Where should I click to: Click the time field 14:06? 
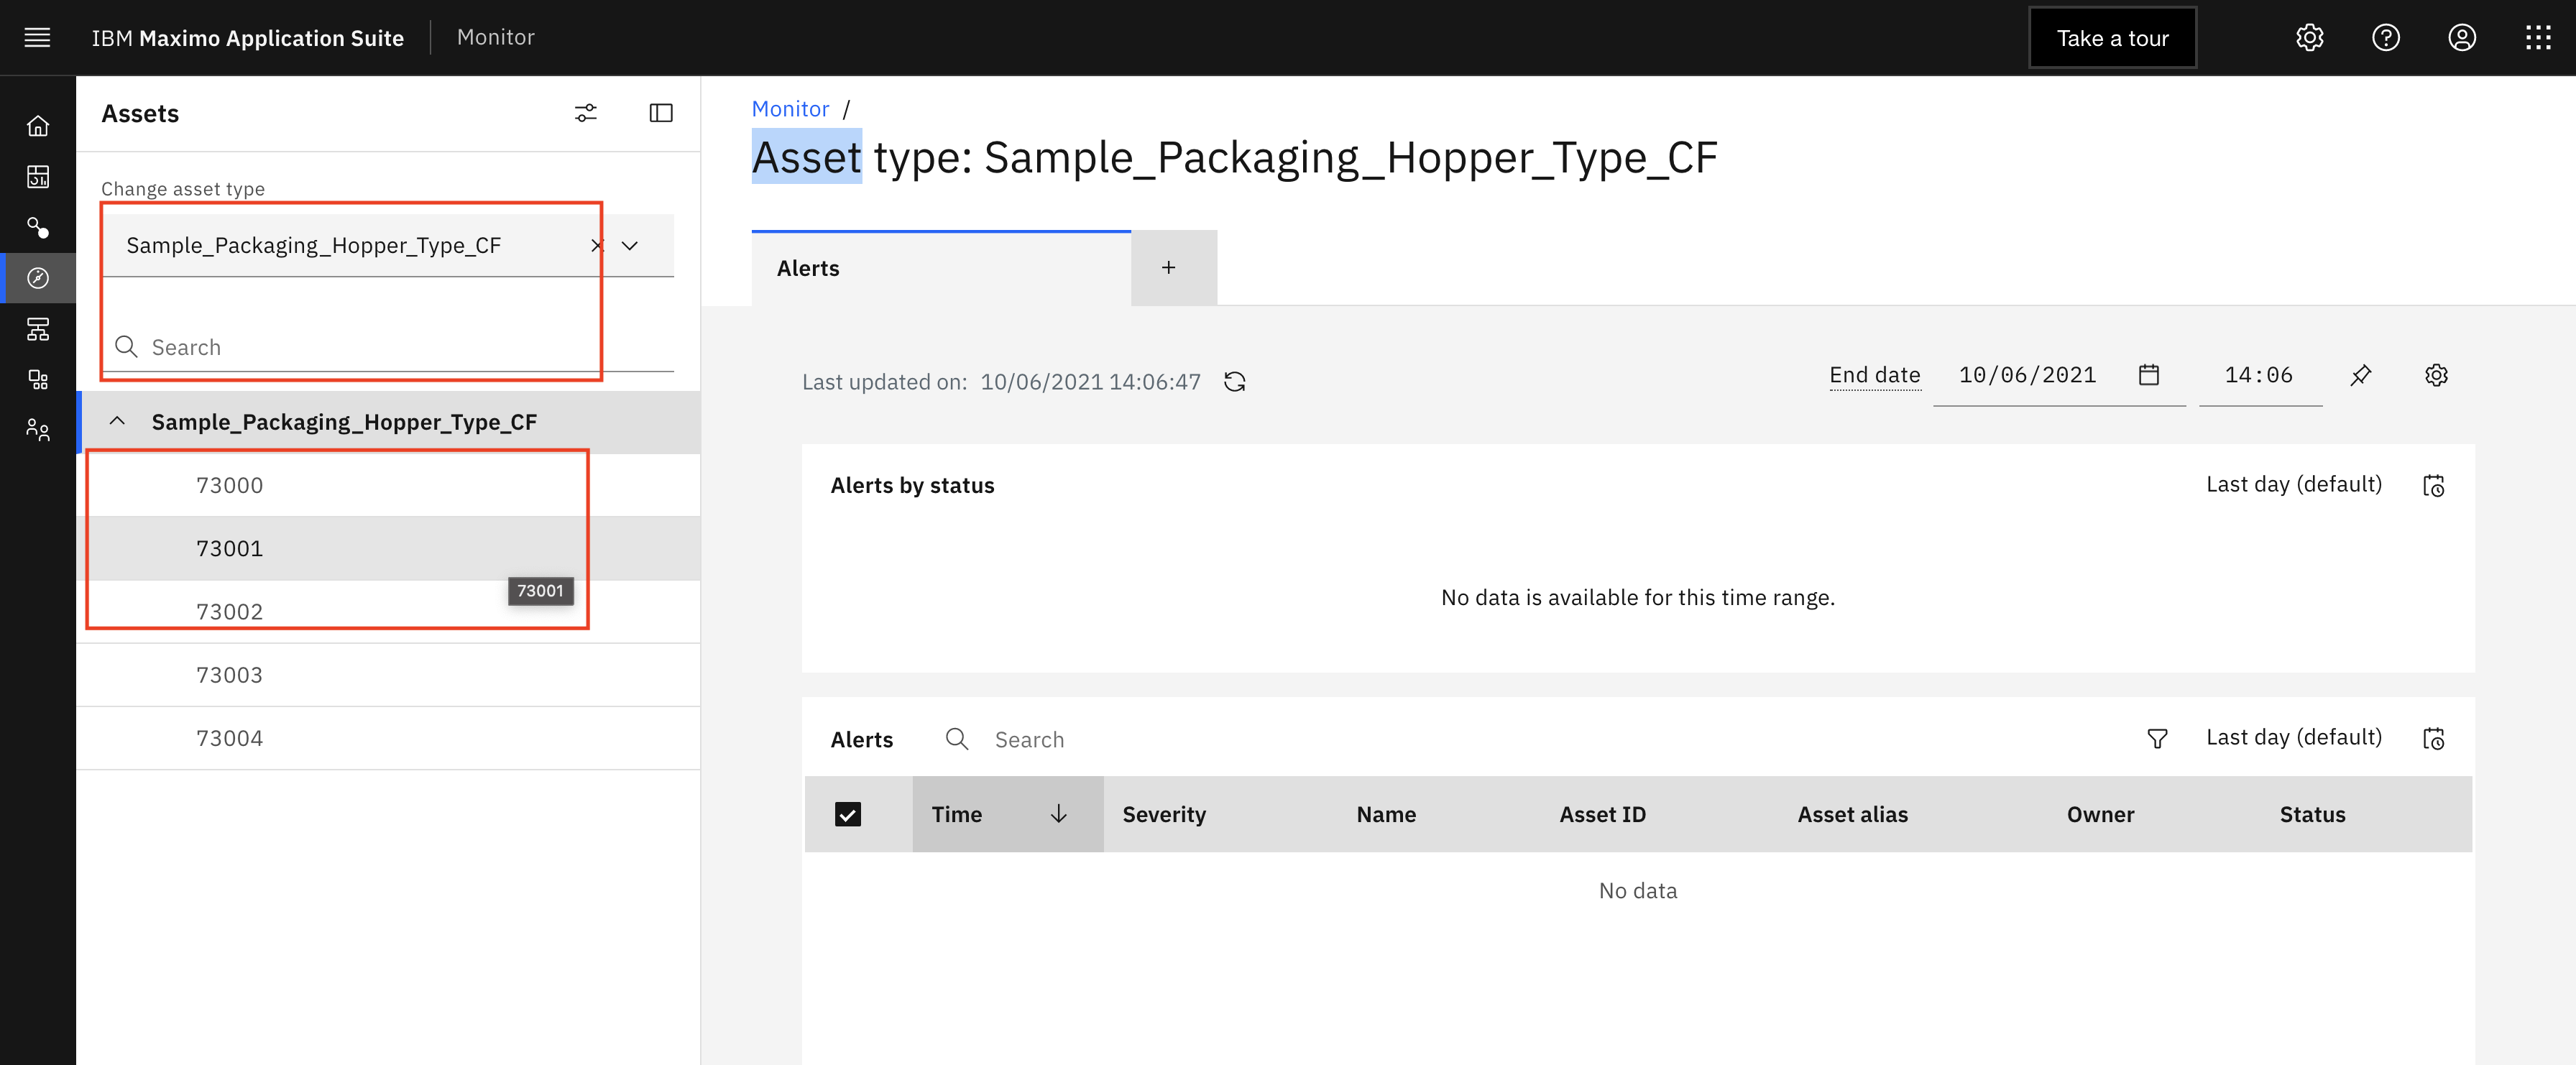point(2259,375)
